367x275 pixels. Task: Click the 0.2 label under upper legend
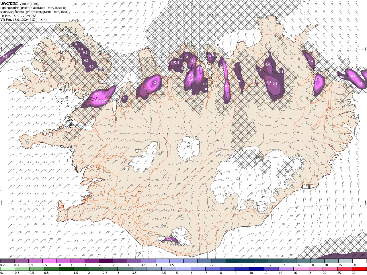pyautogui.click(x=2, y=265)
